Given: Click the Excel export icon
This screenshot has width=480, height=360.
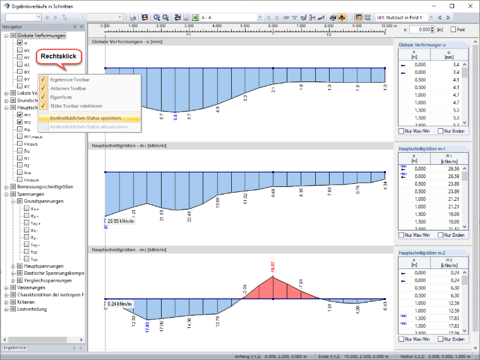Looking at the screenshot, I should (195, 18).
